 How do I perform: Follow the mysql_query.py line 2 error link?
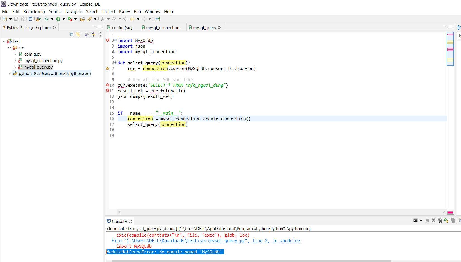[x=206, y=240]
